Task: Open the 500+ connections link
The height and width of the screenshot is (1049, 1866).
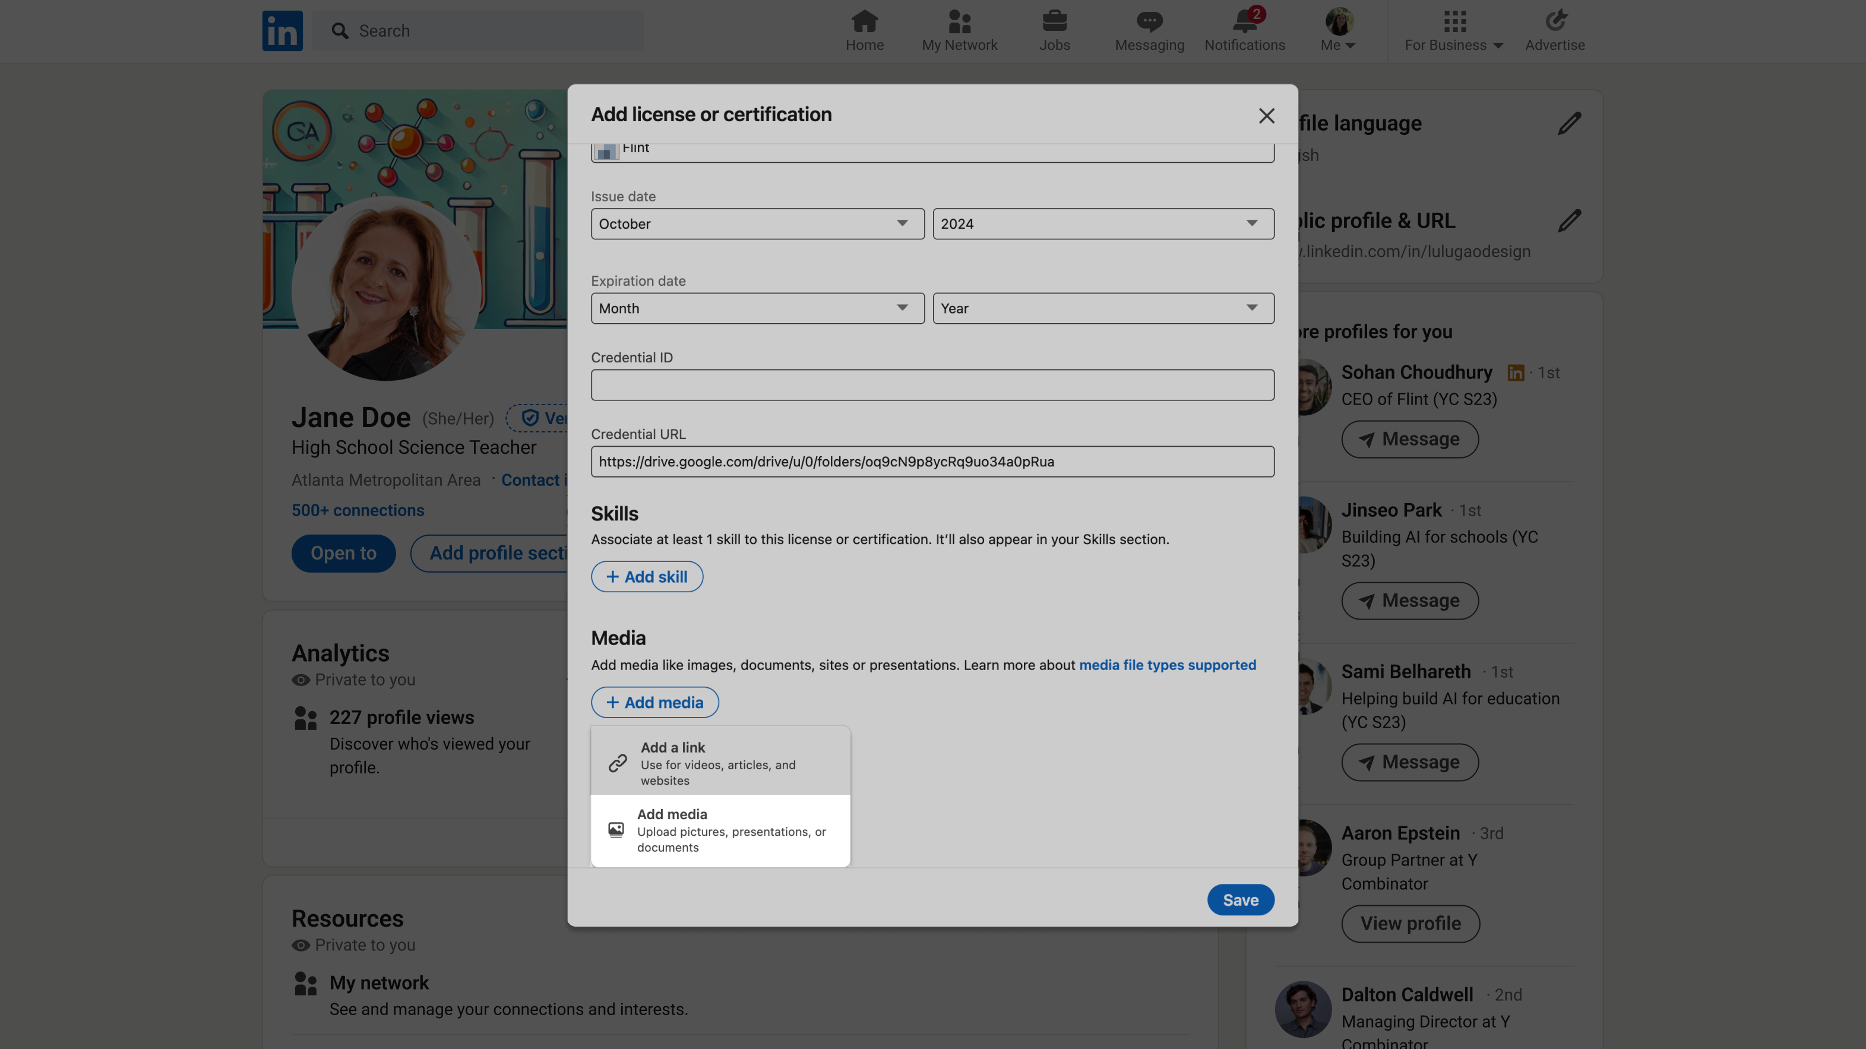Action: [x=358, y=510]
